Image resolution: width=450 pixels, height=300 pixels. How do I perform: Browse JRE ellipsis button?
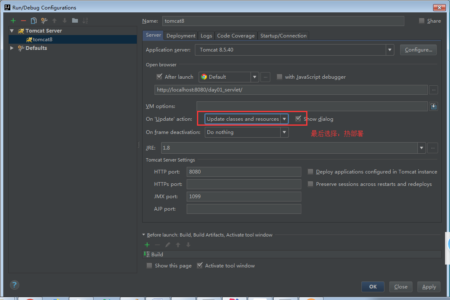click(x=433, y=148)
